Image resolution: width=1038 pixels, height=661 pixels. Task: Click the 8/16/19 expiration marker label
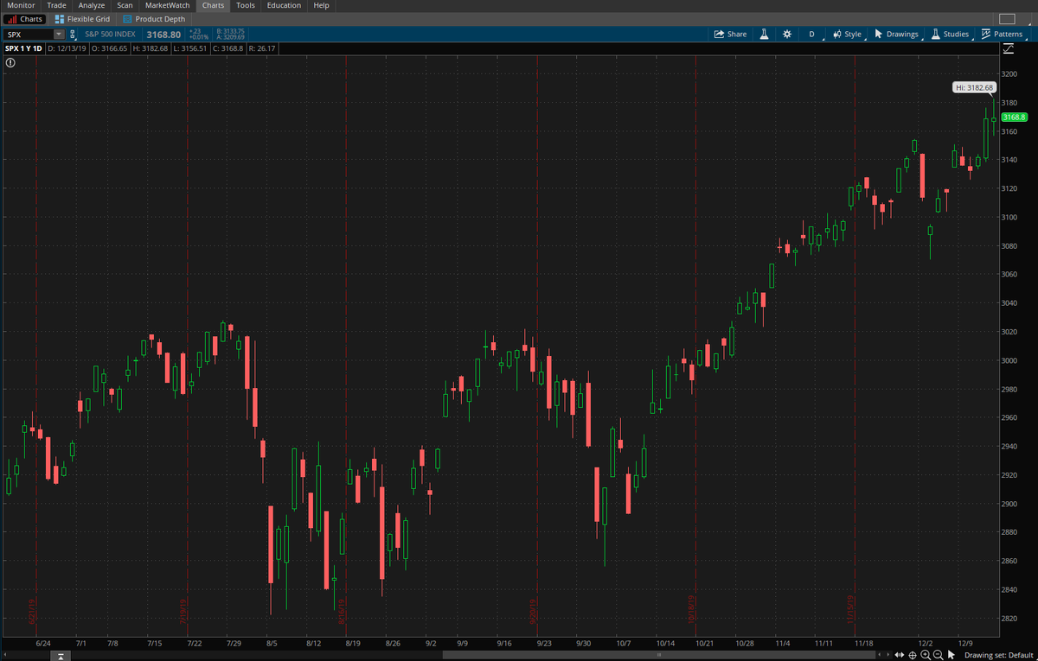click(x=343, y=610)
